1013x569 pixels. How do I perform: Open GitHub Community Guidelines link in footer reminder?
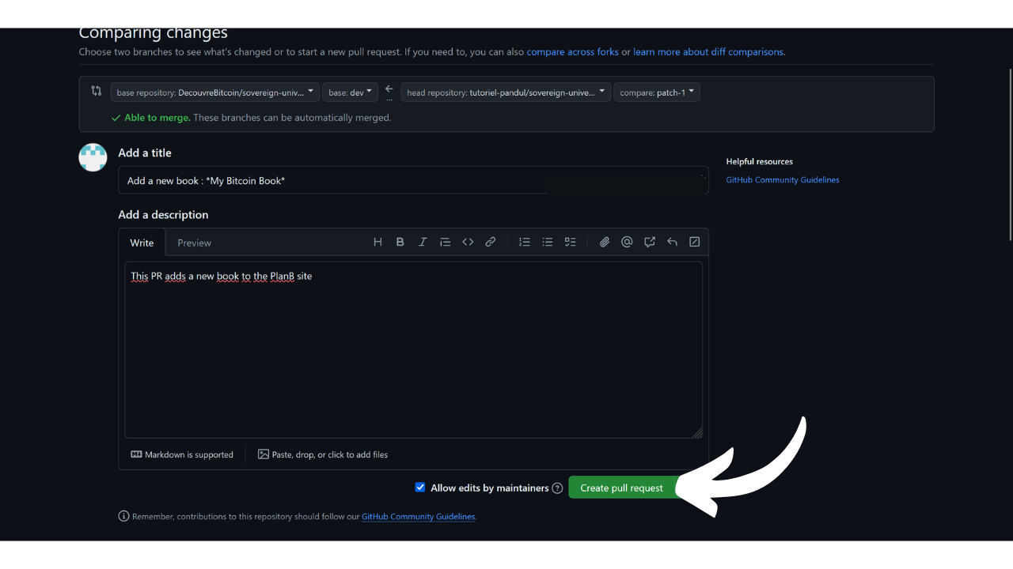[x=419, y=517]
